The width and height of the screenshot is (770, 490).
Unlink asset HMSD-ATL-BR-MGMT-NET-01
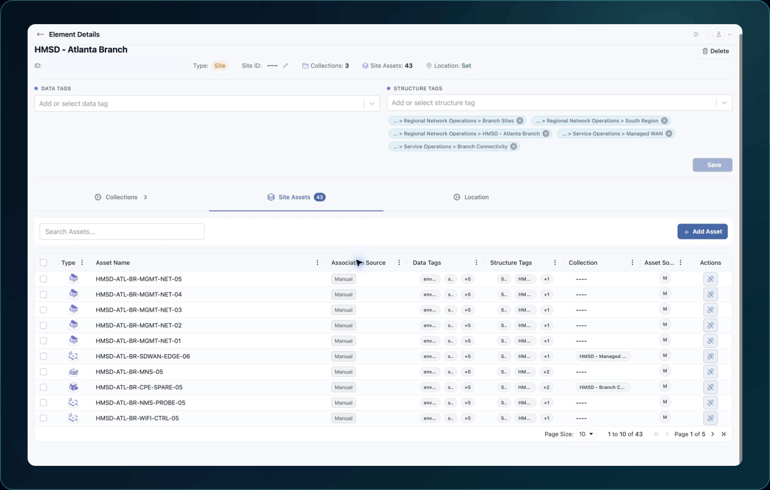click(710, 341)
